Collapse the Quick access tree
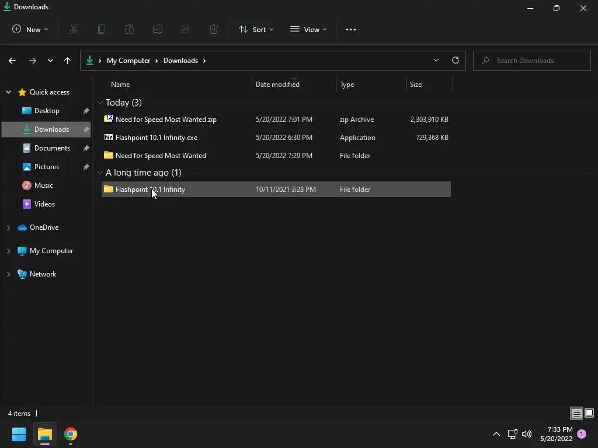Viewport: 598px width, 448px height. [x=8, y=92]
